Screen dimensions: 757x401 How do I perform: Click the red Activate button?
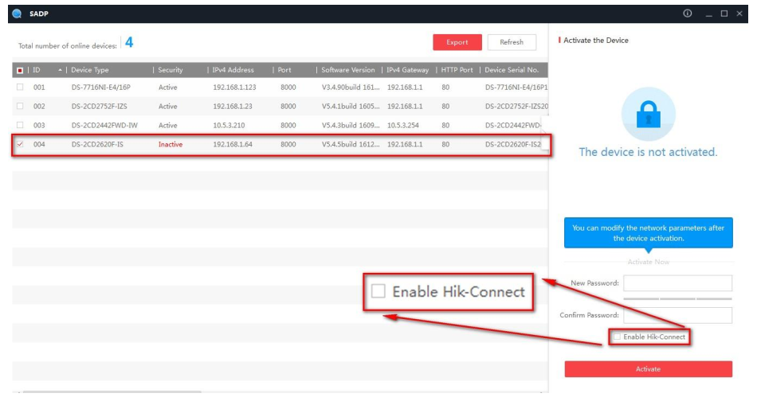coord(649,369)
